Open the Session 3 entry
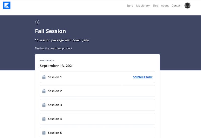The height and width of the screenshot is (138, 201). coord(97,105)
